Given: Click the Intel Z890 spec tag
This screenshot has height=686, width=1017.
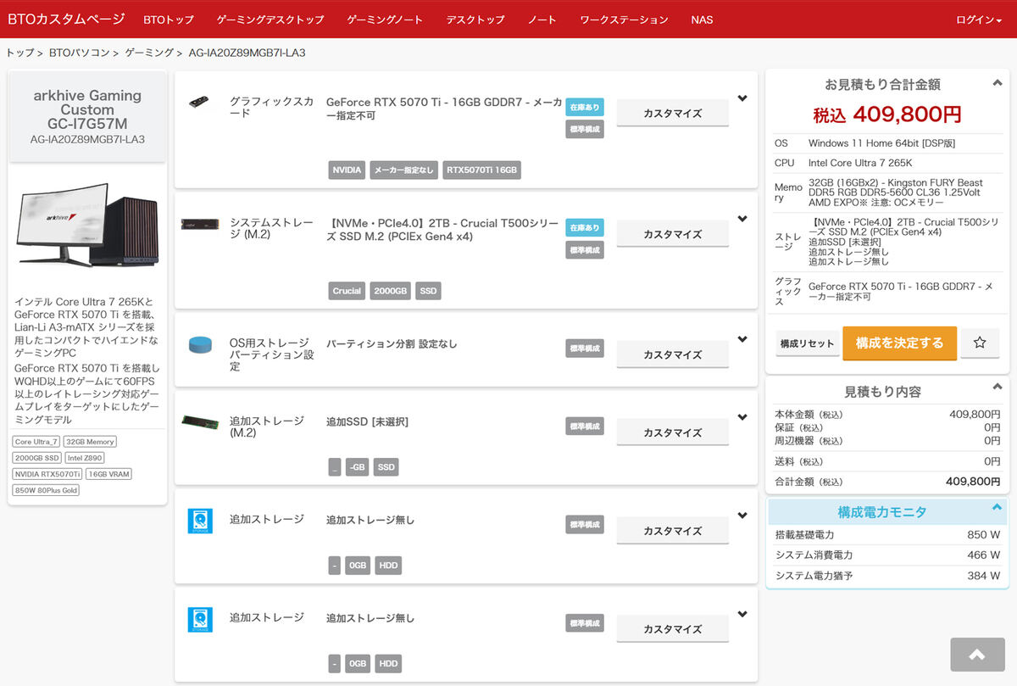Looking at the screenshot, I should pos(85,458).
